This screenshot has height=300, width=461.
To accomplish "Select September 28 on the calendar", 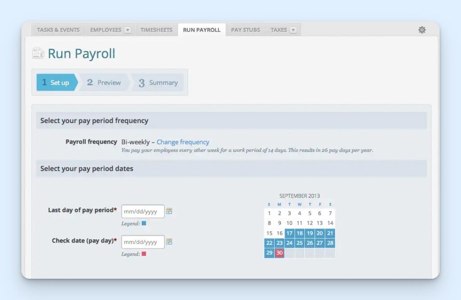I will 330,243.
